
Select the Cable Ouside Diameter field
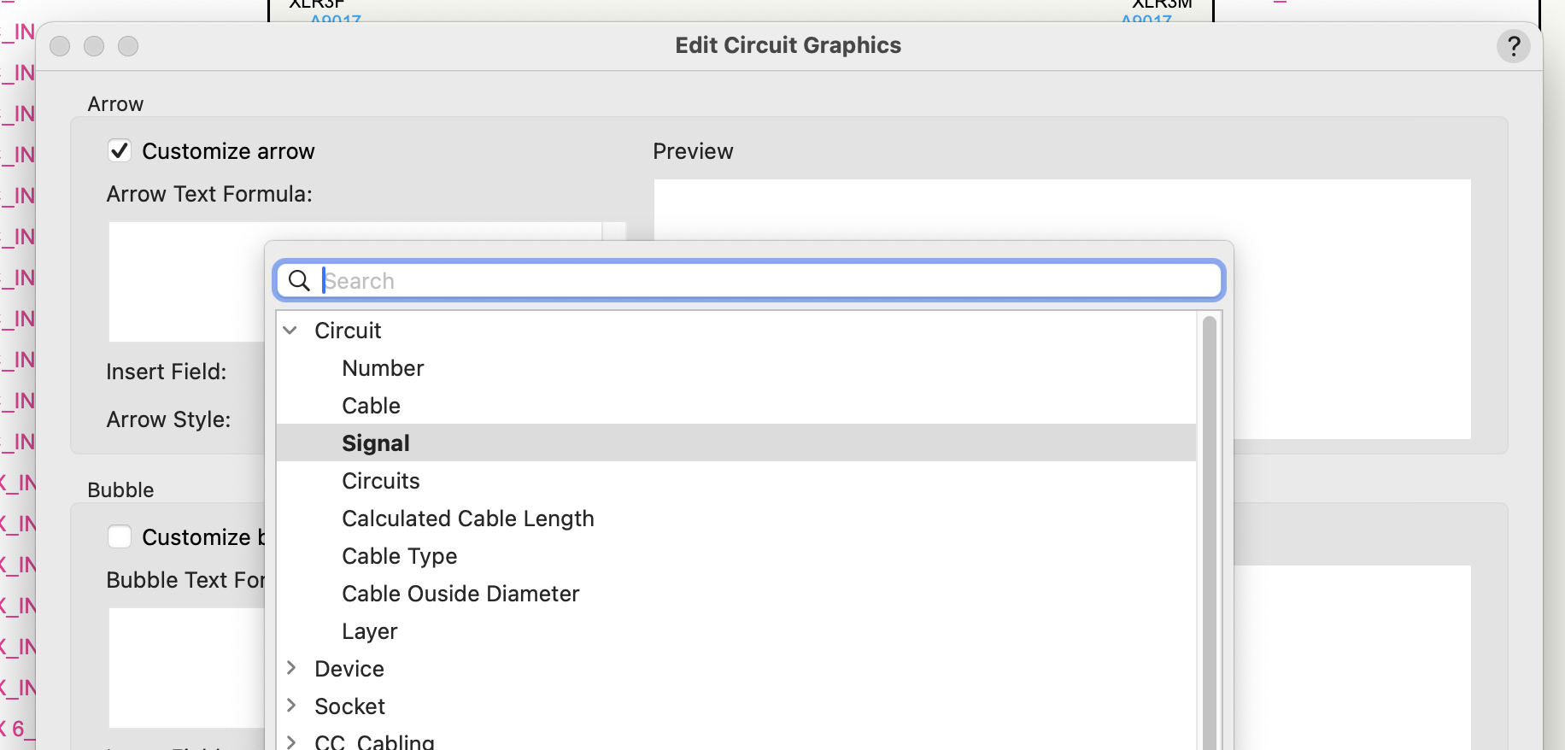460,593
